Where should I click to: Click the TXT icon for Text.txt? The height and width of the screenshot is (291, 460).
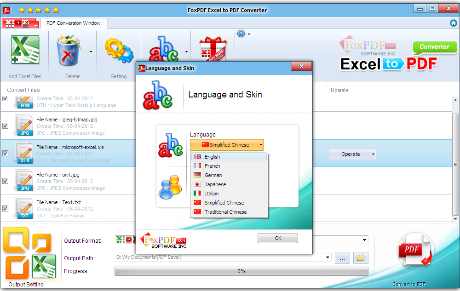pos(24,208)
